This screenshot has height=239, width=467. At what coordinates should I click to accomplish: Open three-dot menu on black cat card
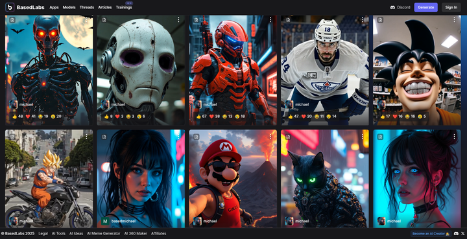363,137
